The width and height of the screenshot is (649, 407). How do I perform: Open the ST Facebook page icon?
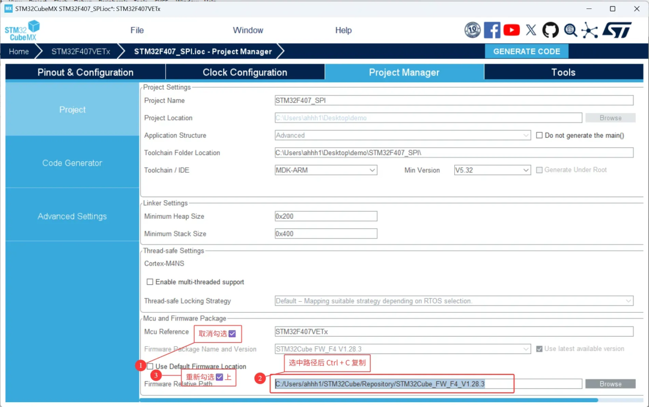tap(492, 30)
